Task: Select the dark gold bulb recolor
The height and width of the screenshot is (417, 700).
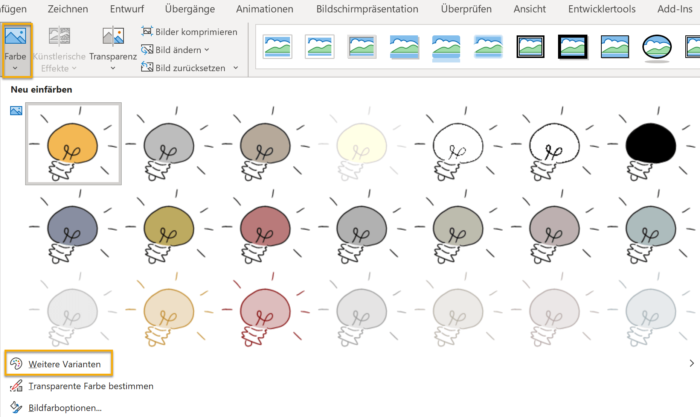Action: click(170, 227)
